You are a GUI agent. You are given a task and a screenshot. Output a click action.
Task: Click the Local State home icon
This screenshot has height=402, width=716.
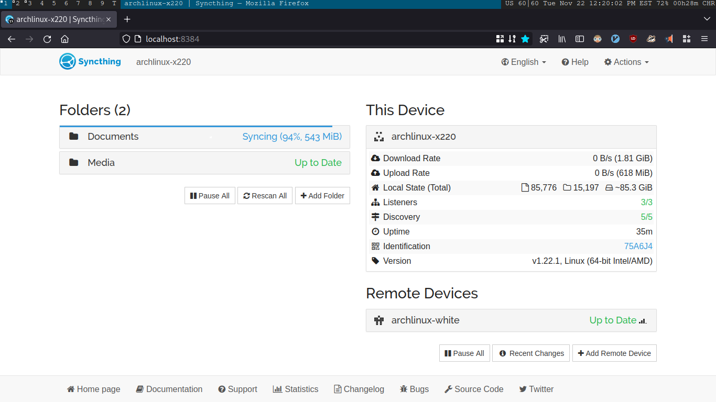(375, 187)
